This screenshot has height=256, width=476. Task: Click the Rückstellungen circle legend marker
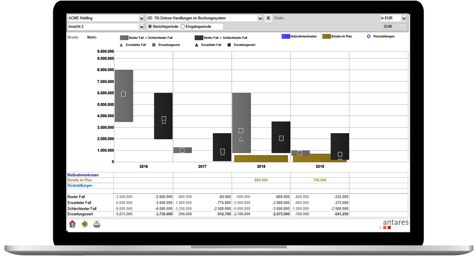tap(369, 36)
